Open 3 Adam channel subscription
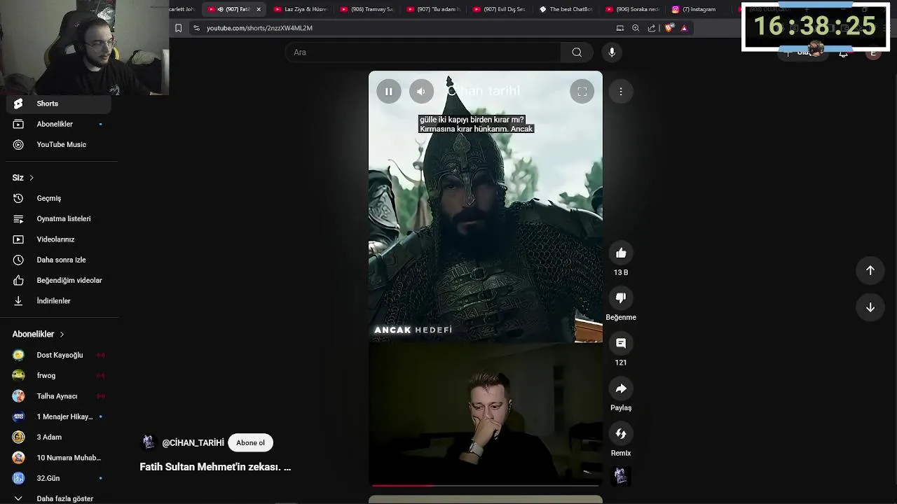The height and width of the screenshot is (504, 897). click(59, 437)
